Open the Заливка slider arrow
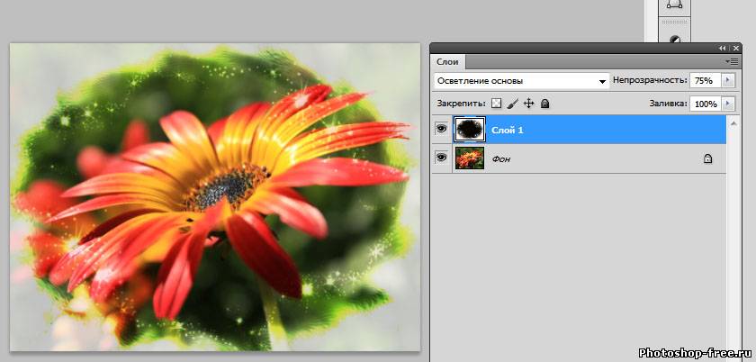 (x=727, y=104)
